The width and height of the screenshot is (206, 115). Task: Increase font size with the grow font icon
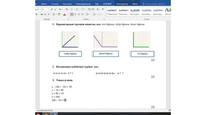52,9
